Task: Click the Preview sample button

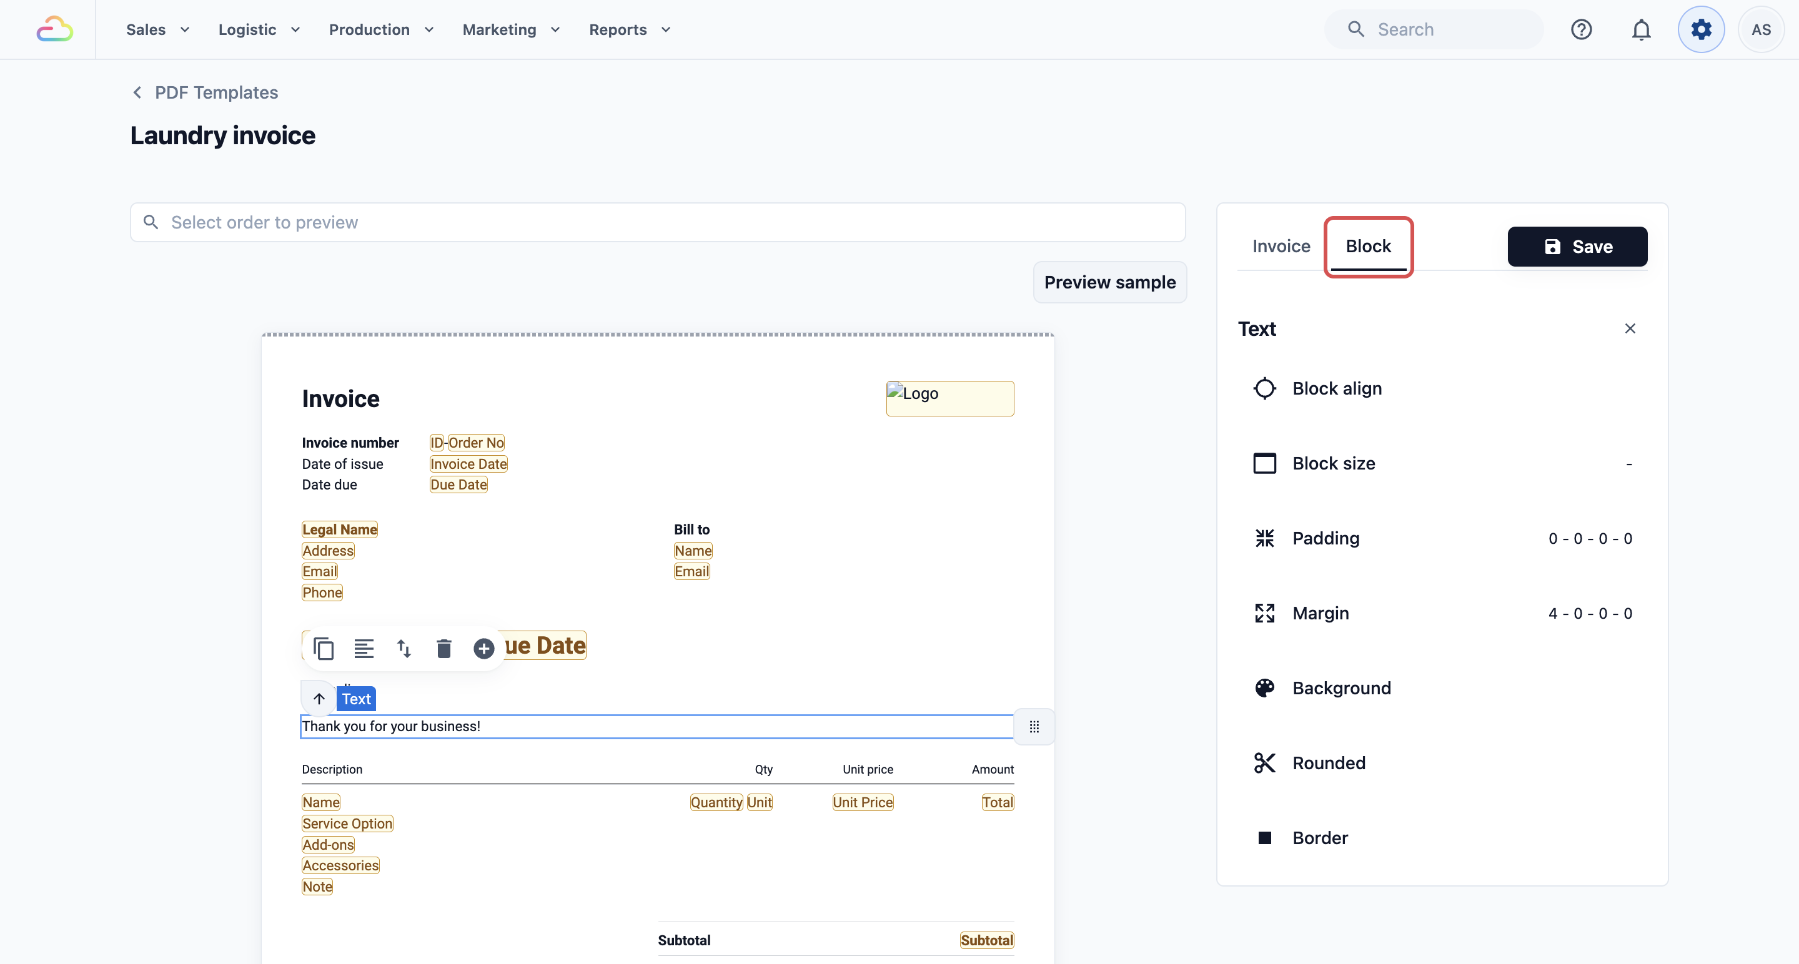Action: click(1110, 282)
